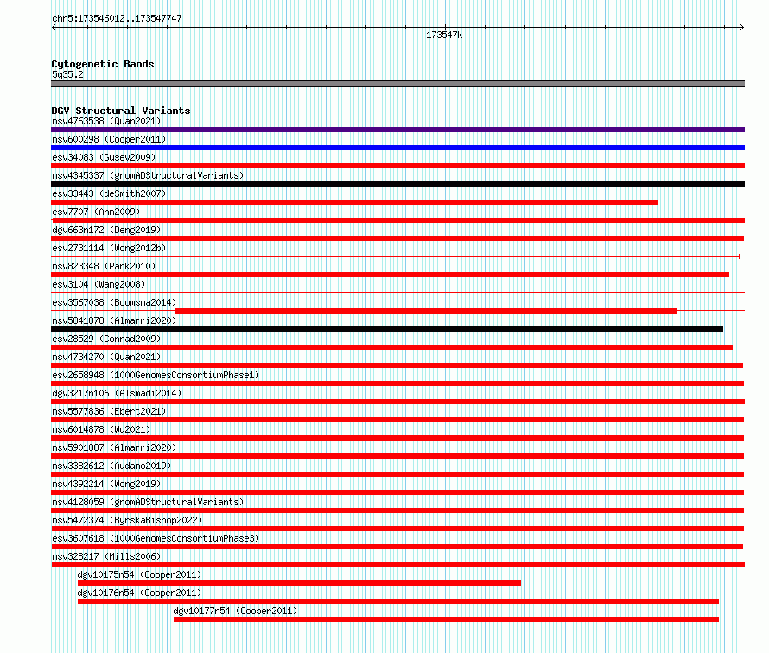Open variant nsv5901887 (Almarri2020)
The width and height of the screenshot is (769, 653).
pyautogui.click(x=114, y=447)
